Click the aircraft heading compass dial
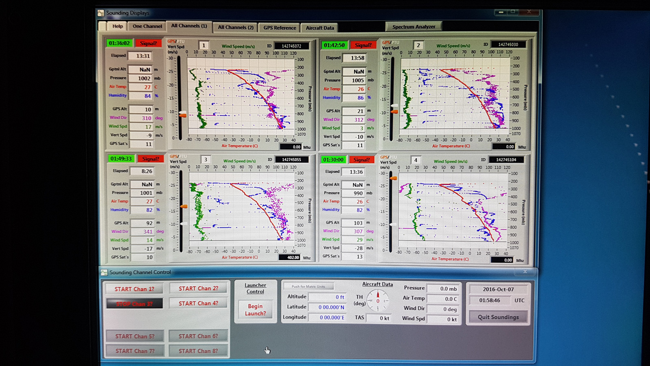Image resolution: width=650 pixels, height=366 pixels. (378, 301)
